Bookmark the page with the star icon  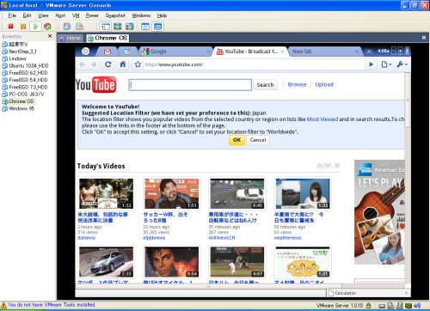point(138,64)
